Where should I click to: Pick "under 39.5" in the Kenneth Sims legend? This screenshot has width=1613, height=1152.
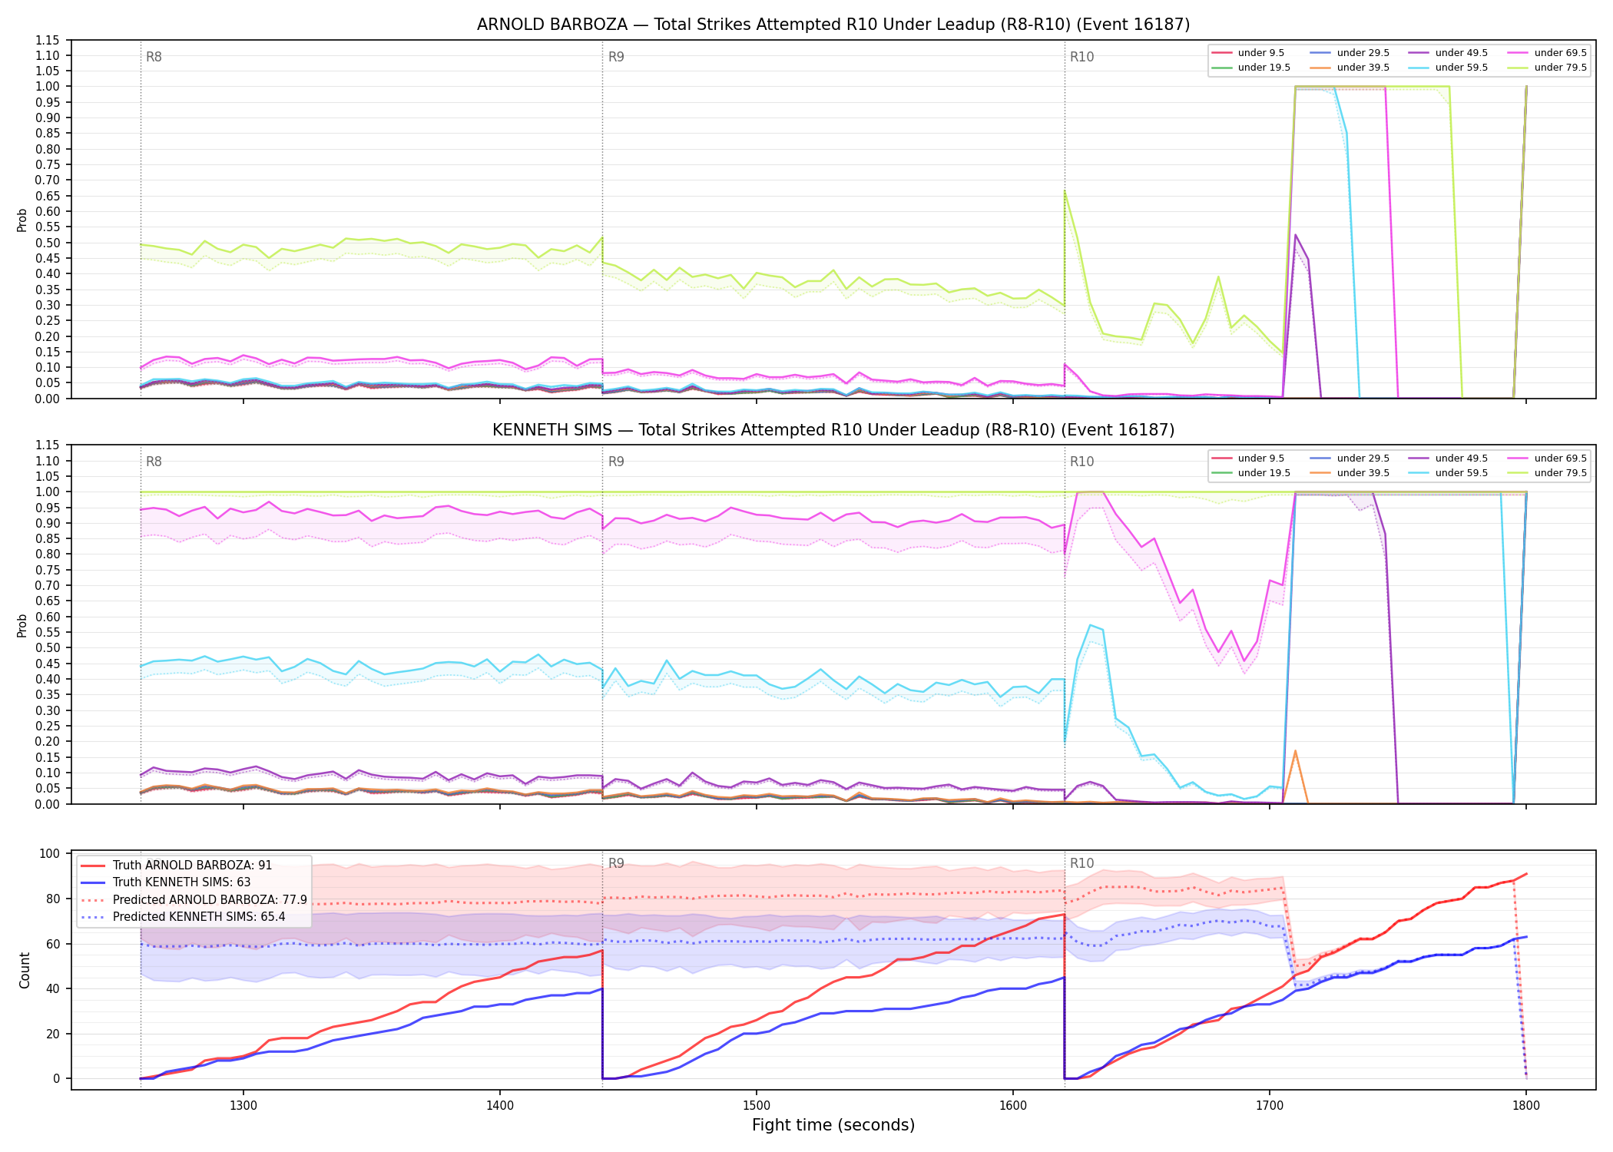point(1350,473)
